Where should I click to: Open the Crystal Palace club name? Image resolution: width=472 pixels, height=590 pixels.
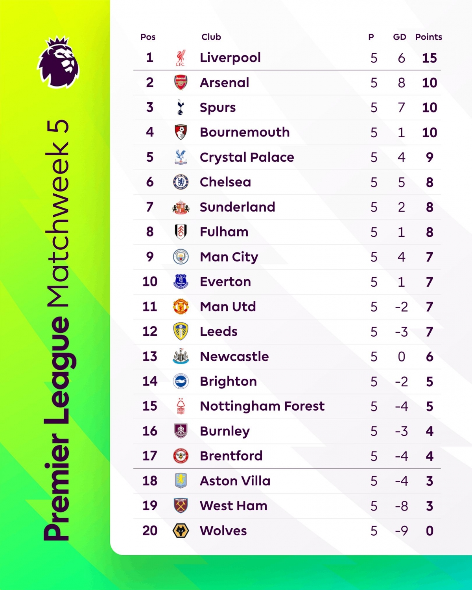click(x=247, y=157)
